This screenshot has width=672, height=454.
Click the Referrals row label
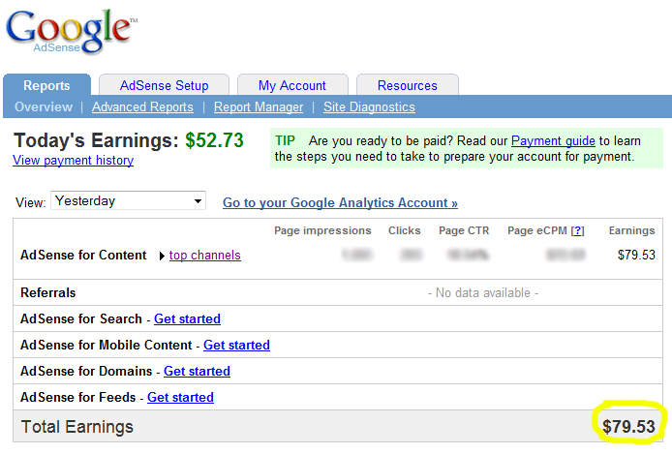point(48,292)
